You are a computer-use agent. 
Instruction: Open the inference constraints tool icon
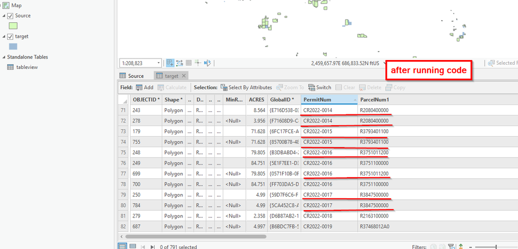(x=180, y=63)
